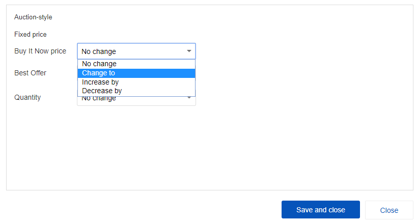Viewport: 416px width, 222px height.
Task: Pick the 'Increase by' option
Action: click(x=100, y=82)
